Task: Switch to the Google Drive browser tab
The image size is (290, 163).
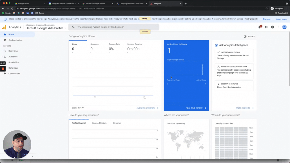Action: tap(30, 3)
